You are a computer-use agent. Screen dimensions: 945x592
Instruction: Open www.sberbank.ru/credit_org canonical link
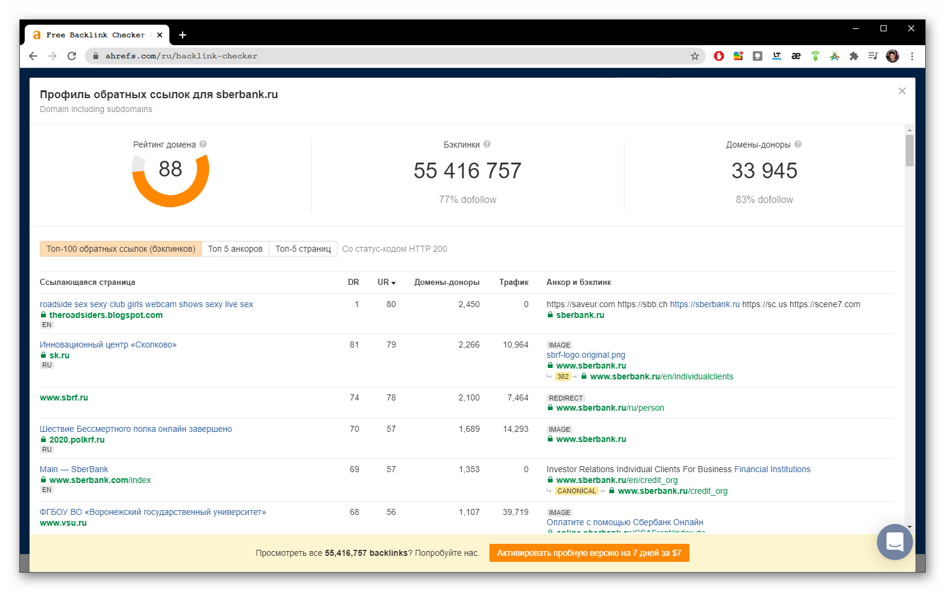673,491
